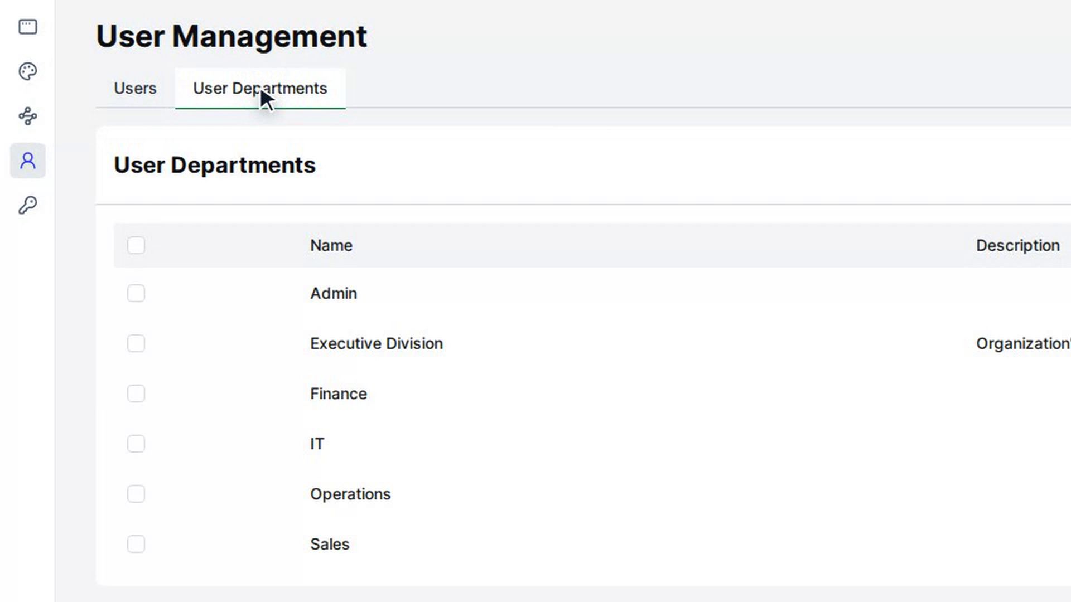Switch to the Users tab
The image size is (1071, 602).
click(x=135, y=88)
